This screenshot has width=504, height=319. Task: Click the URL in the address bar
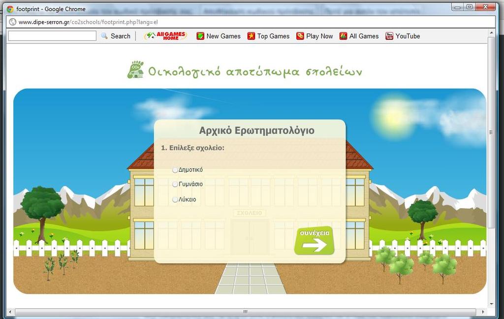pos(88,22)
